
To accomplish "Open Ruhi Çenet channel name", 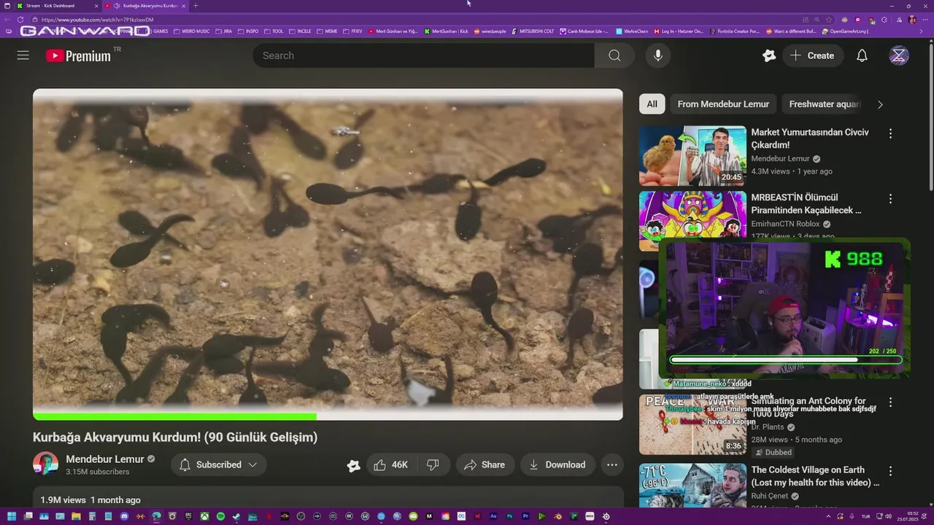I will pyautogui.click(x=770, y=496).
